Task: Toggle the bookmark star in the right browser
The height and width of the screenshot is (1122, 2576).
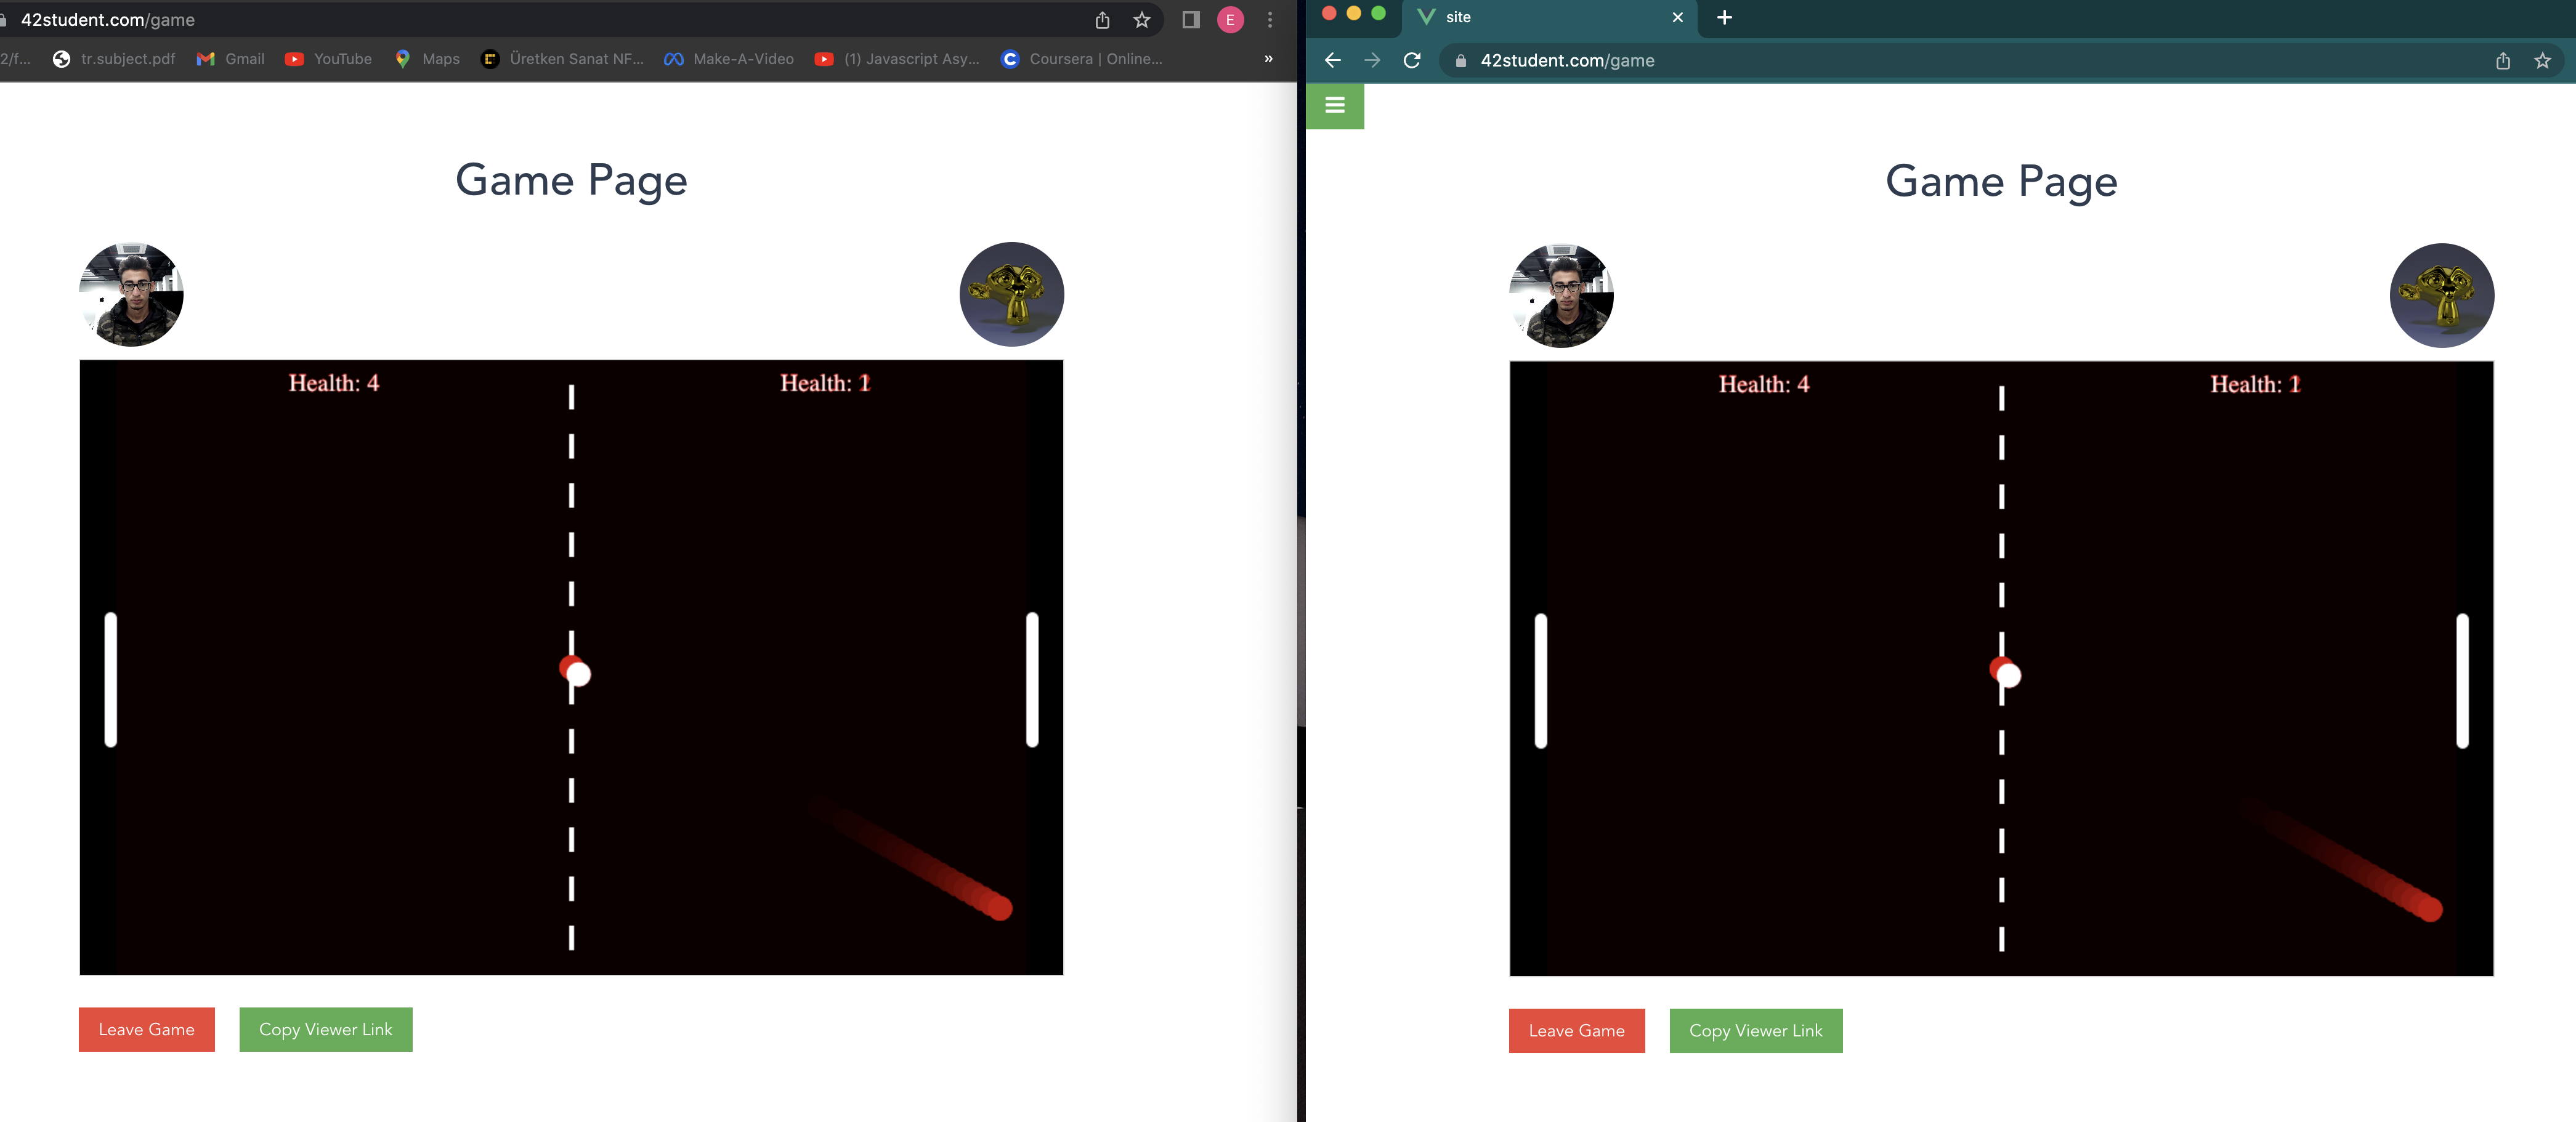Action: tap(2543, 60)
